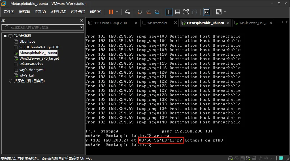Viewport: 290px width, 161px height.
Task: Maximize the VMware Workstation window
Action: point(279,3)
